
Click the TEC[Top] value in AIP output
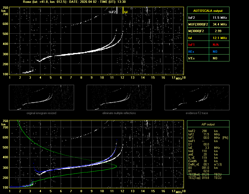point(206,178)
